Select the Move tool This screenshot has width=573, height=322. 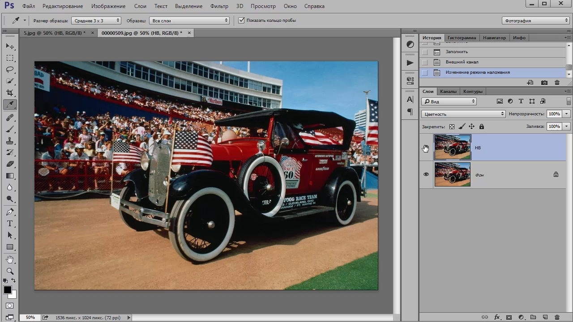[x=10, y=47]
